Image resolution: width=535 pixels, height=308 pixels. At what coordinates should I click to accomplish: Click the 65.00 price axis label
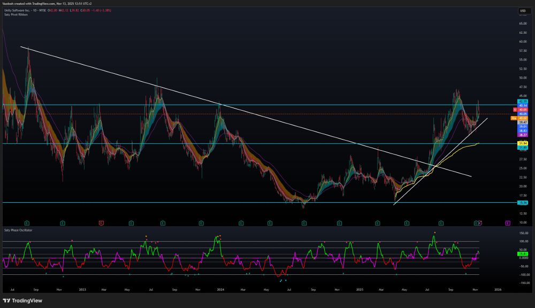[x=523, y=24]
